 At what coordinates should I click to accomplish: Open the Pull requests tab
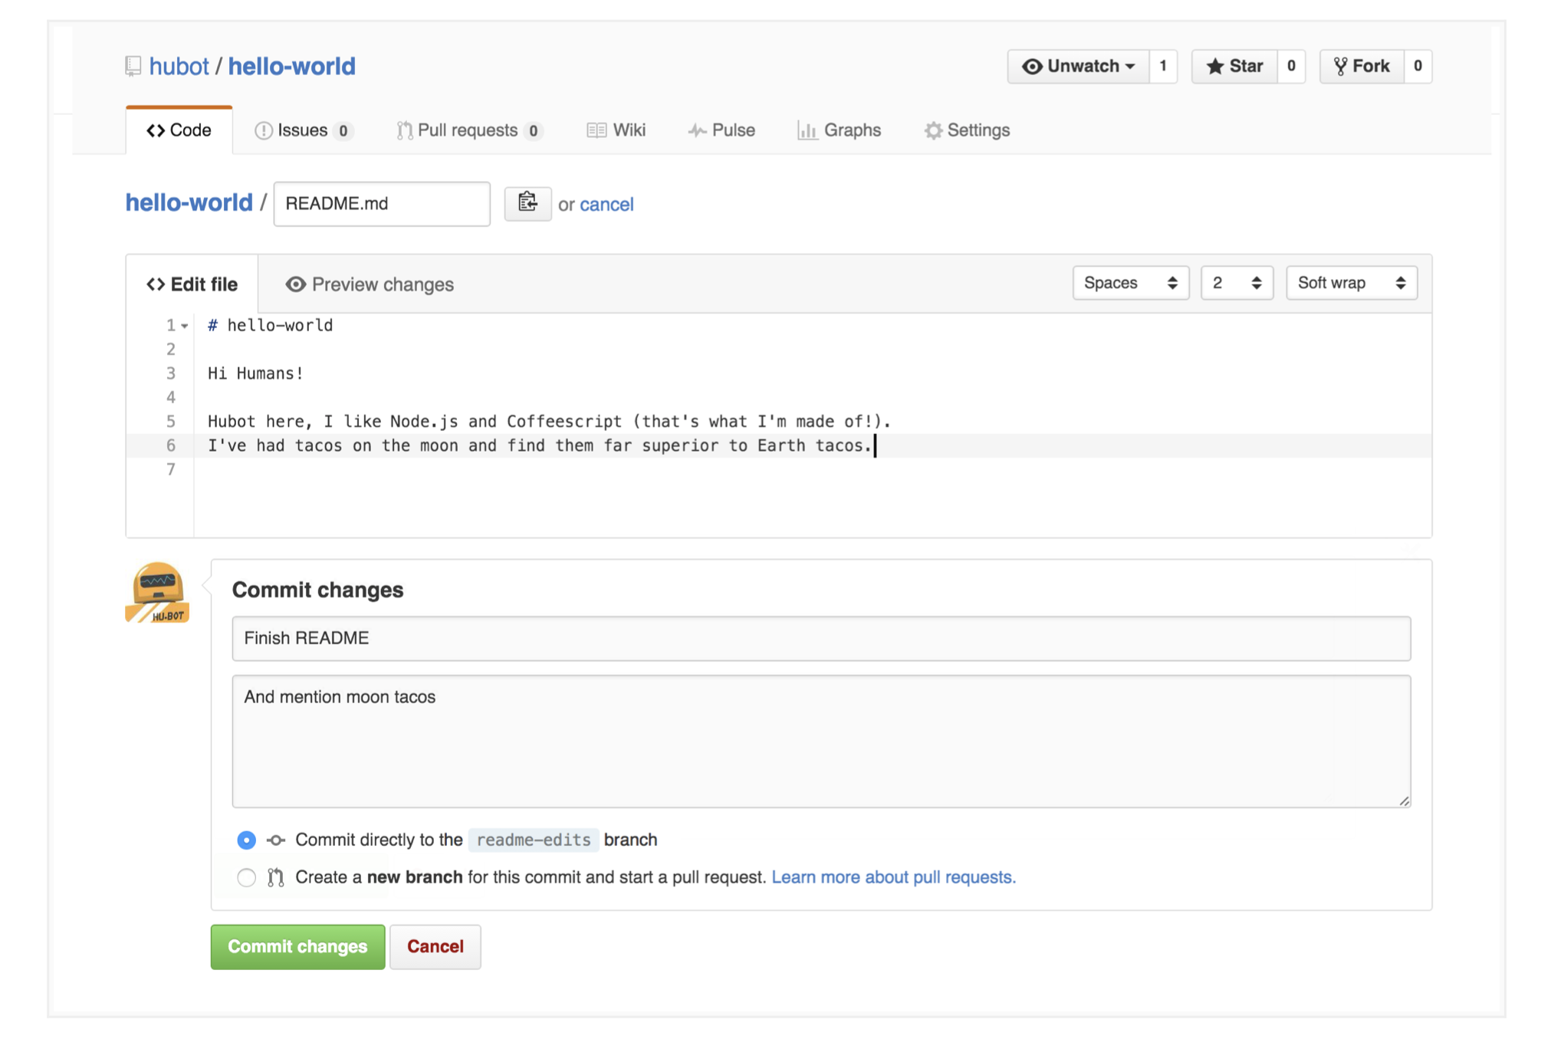pos(470,130)
